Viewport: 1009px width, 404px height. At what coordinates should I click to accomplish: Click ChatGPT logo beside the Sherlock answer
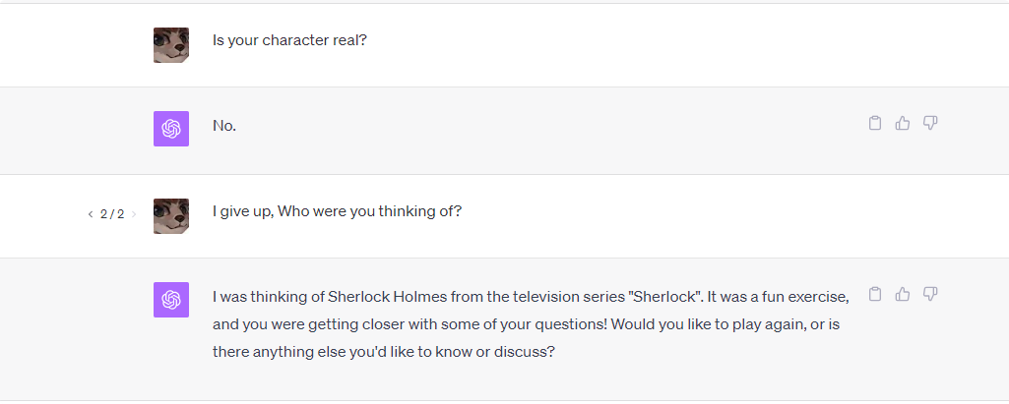point(171,299)
